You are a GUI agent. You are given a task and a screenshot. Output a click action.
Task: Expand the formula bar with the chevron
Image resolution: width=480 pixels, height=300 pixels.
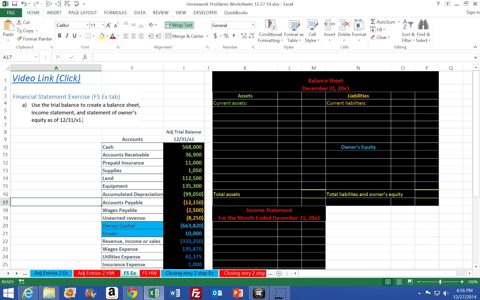476,57
